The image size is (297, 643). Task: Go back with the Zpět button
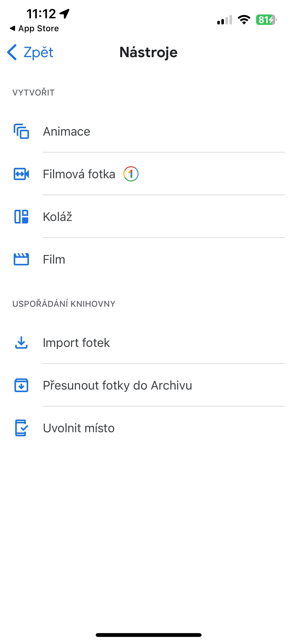38,52
